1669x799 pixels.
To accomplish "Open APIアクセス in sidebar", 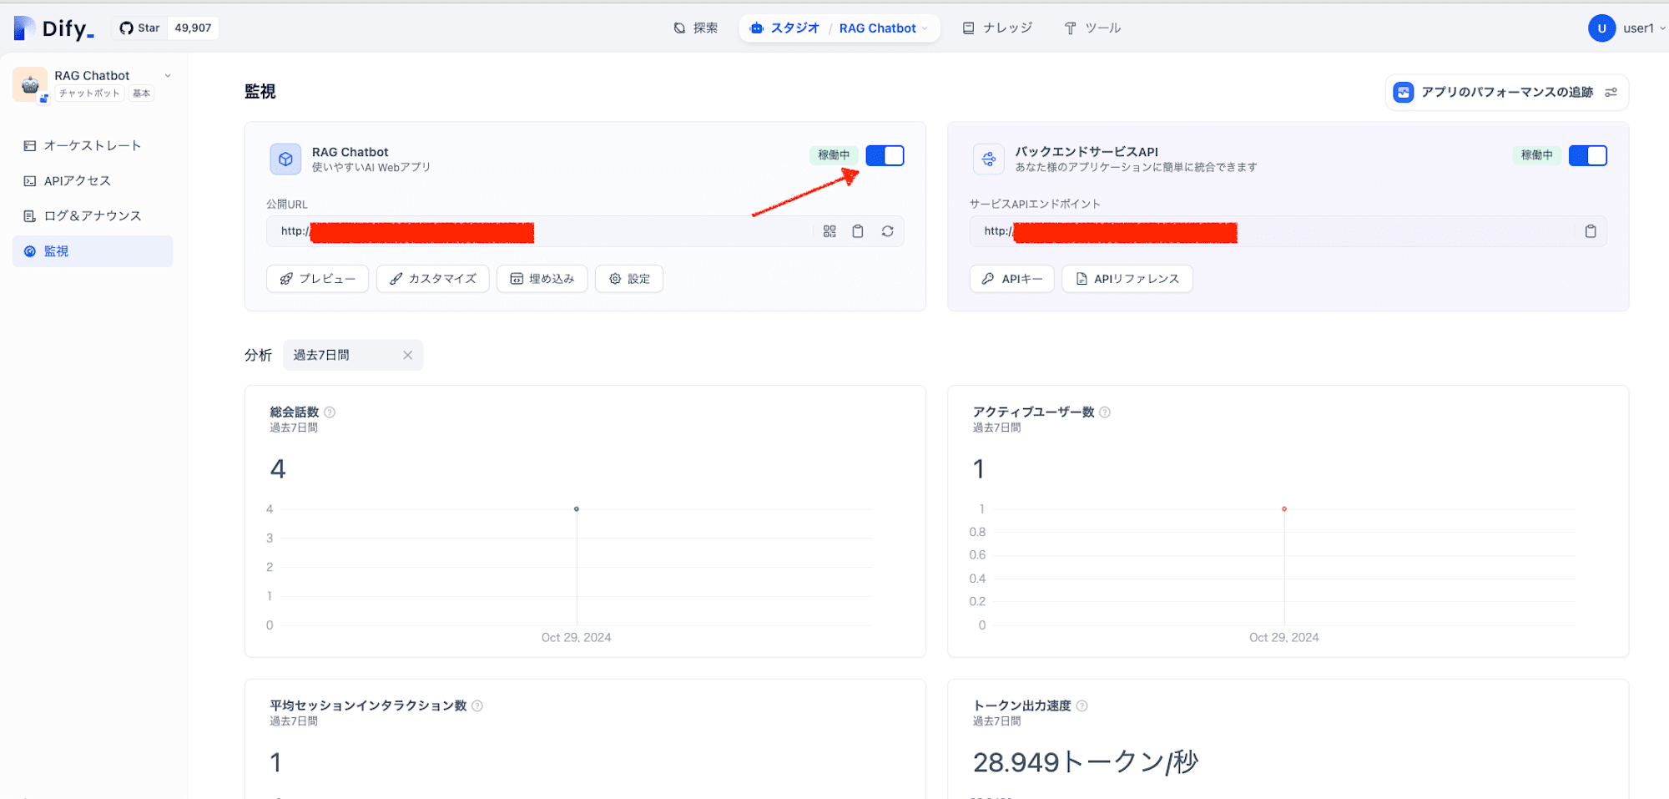I will (93, 181).
